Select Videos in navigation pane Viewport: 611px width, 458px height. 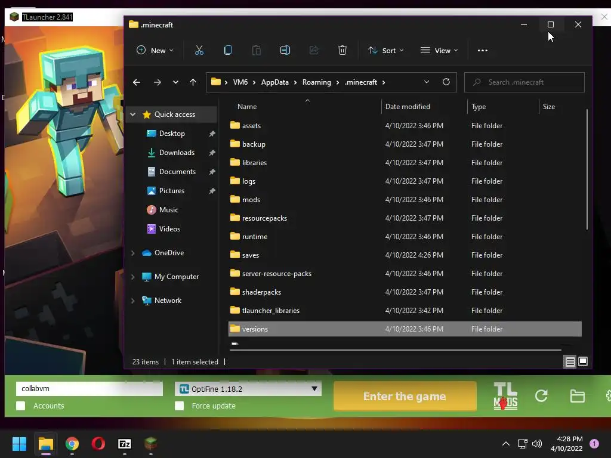[169, 229]
